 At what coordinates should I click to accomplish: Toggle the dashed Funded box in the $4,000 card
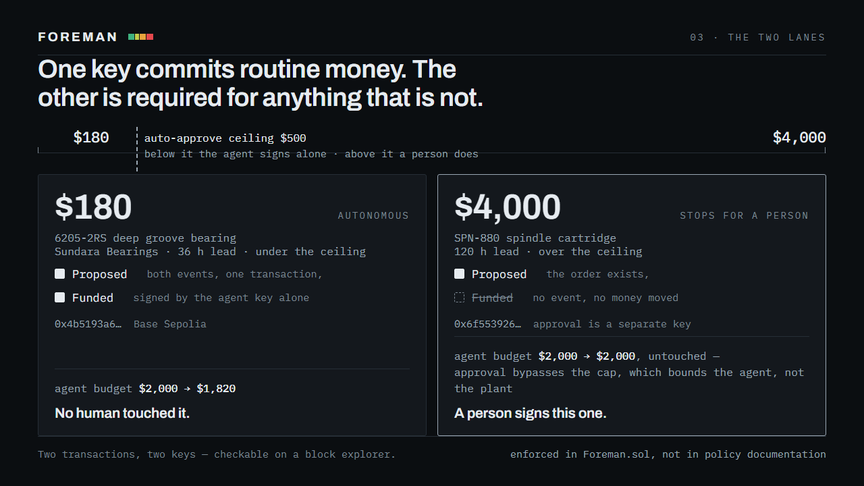460,298
